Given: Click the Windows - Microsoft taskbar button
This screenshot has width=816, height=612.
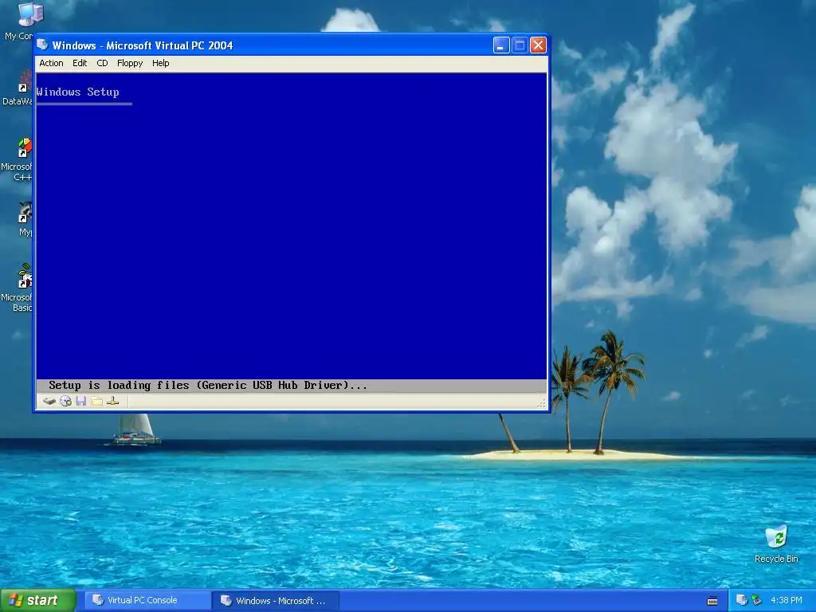Looking at the screenshot, I should [x=276, y=601].
